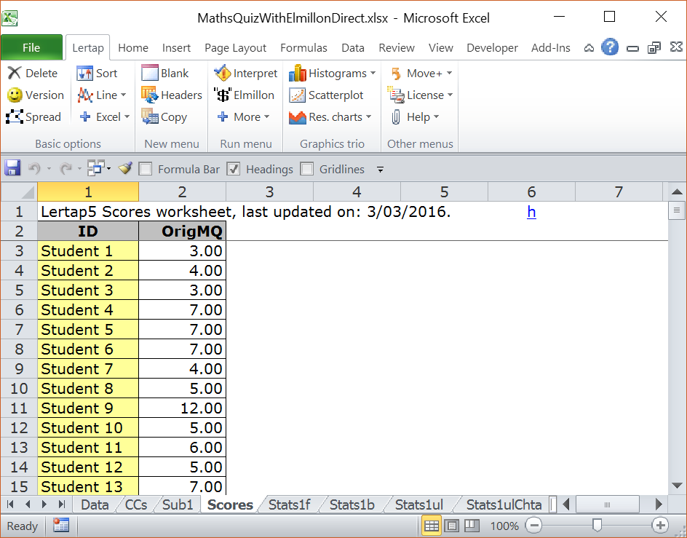Viewport: 687px width, 538px height.
Task: Select the Student 9 ID cell
Action: point(88,408)
